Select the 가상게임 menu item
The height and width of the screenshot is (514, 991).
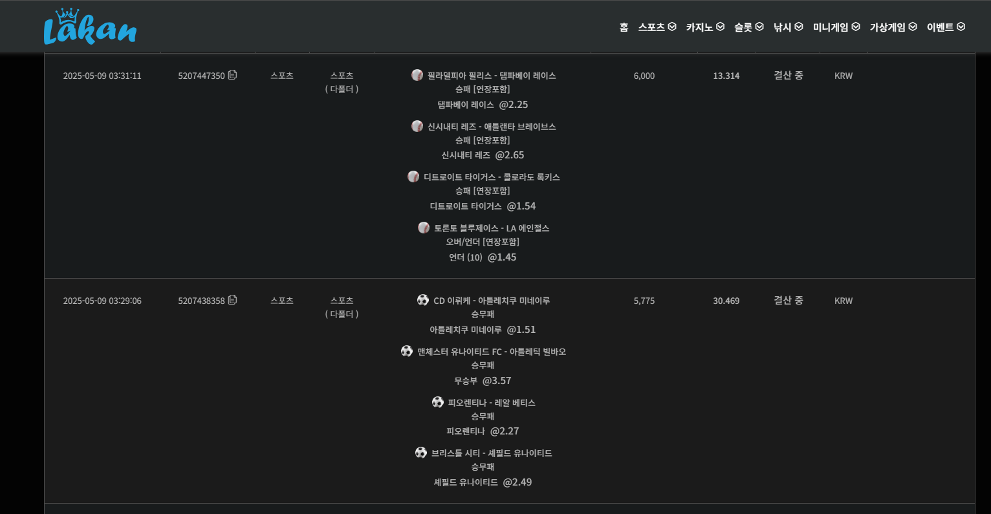click(893, 27)
